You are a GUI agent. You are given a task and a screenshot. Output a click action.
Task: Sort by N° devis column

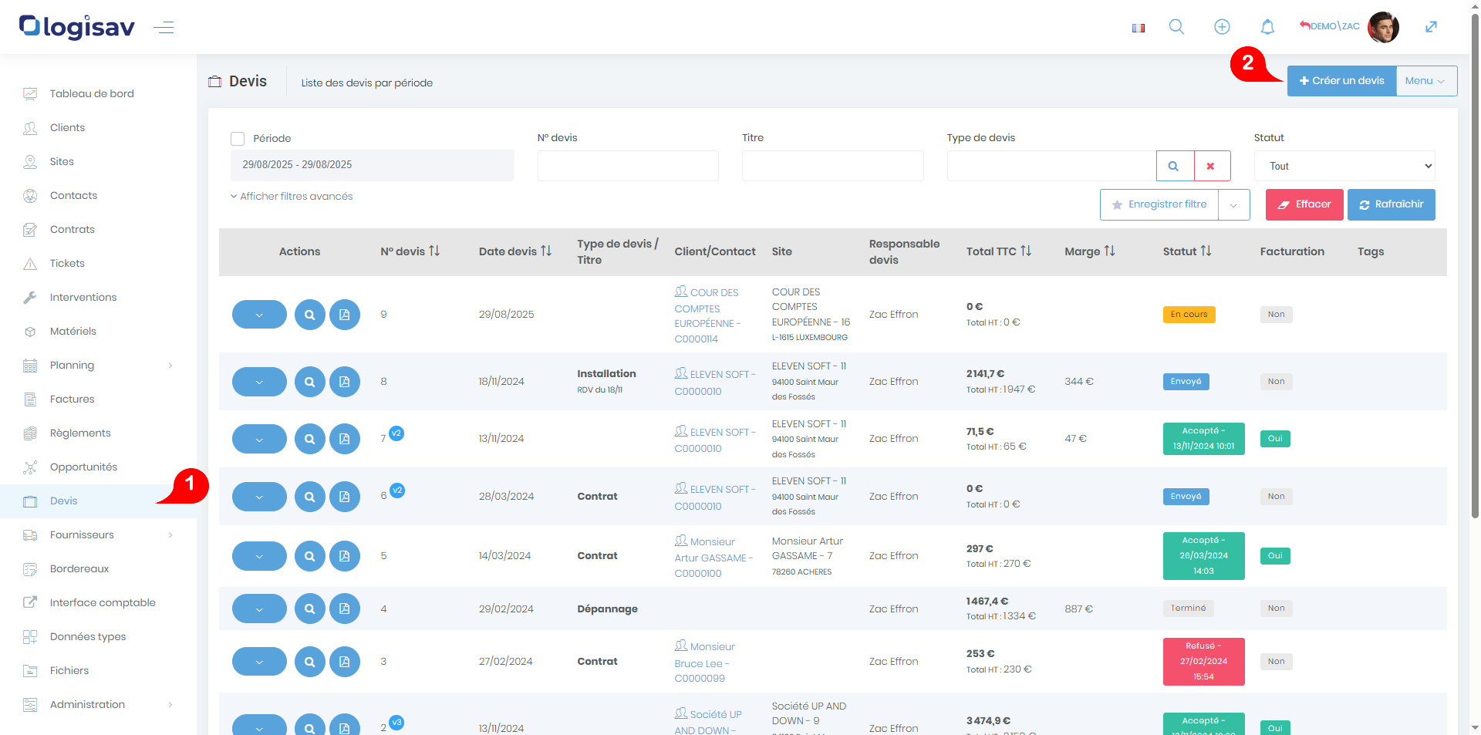point(410,251)
